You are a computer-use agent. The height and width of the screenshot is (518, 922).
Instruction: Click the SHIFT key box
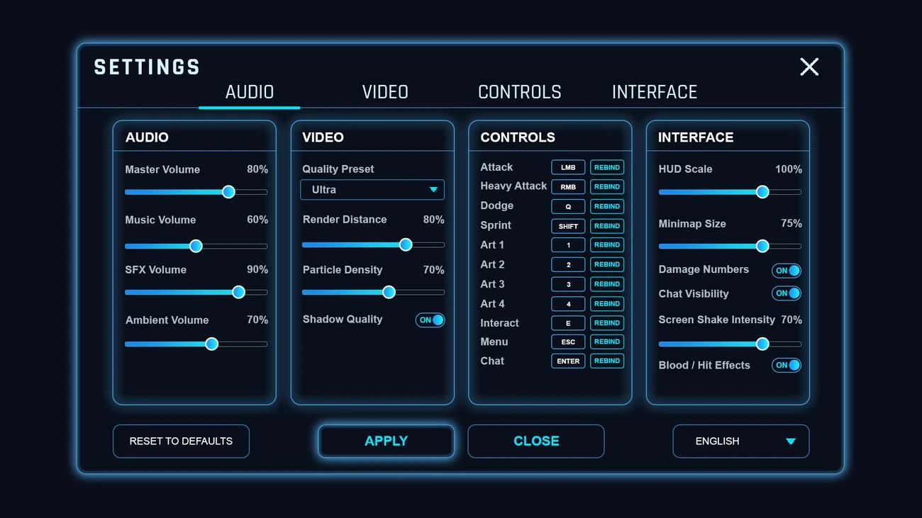click(568, 226)
